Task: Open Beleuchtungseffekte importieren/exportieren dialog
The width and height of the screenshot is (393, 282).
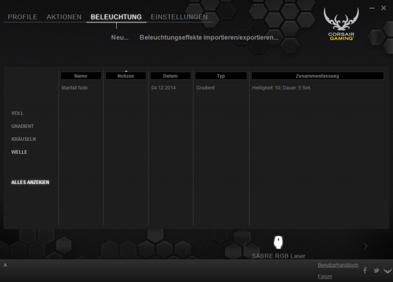Action: tap(209, 37)
